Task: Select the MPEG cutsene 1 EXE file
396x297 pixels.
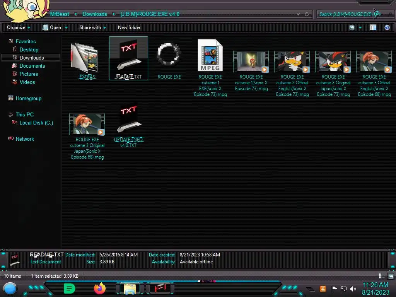Action: (210, 55)
